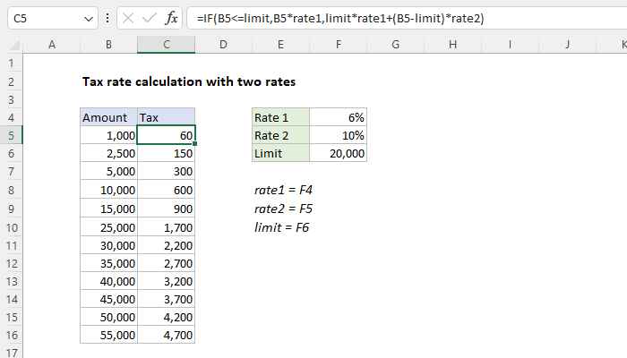Screen dimensions: 627x358
Task: Click the amount cell 10,000
Action: (x=108, y=190)
